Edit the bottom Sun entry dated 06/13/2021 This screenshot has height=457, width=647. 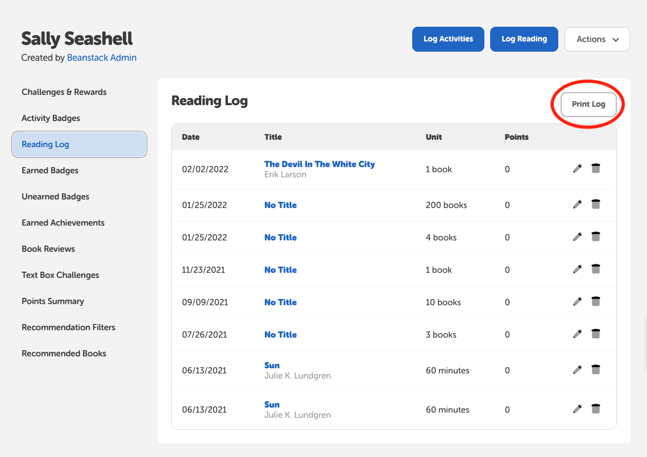pos(577,408)
